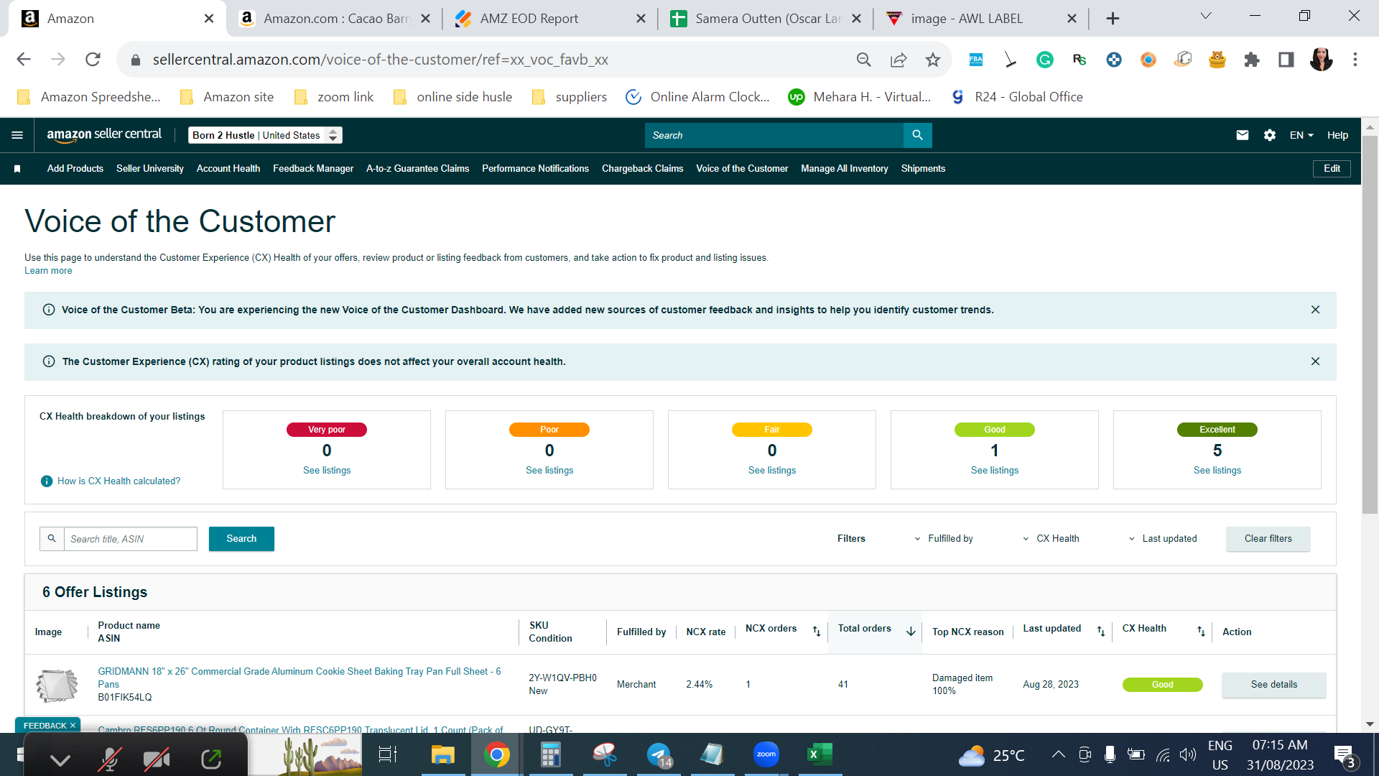Image resolution: width=1379 pixels, height=776 pixels.
Task: Open the Born 2 Hustle United States account selector
Action: click(265, 135)
